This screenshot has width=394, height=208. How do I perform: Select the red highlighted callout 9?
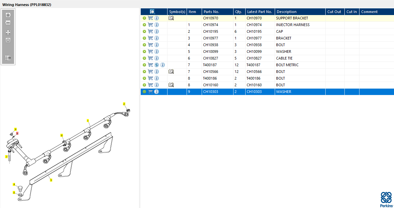17,133
